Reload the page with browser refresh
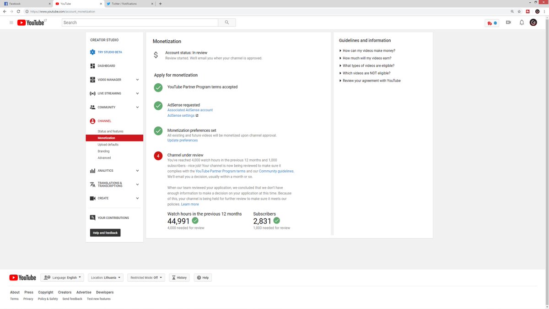This screenshot has width=549, height=309. (x=18, y=11)
